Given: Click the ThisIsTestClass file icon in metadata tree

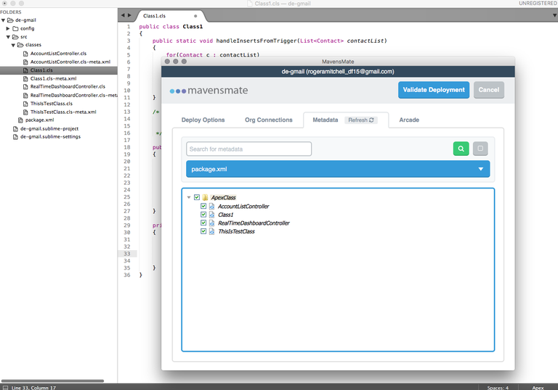Looking at the screenshot, I should click(211, 231).
